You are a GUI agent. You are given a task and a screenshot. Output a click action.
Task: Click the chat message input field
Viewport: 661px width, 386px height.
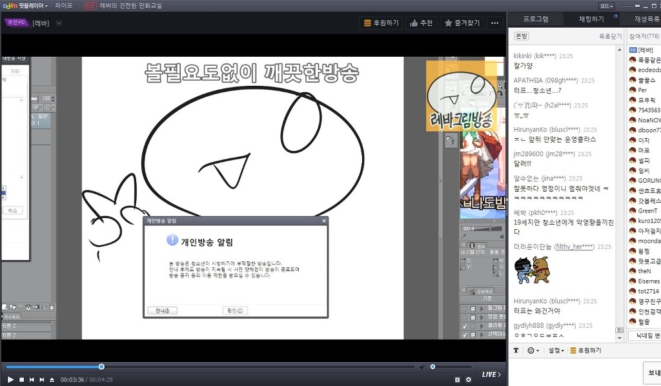coord(576,372)
